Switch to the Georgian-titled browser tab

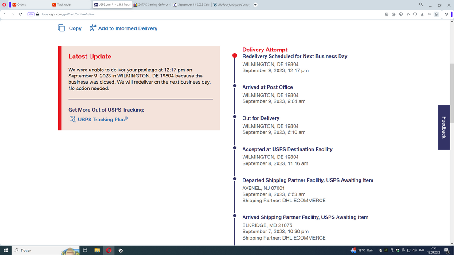pos(231,4)
